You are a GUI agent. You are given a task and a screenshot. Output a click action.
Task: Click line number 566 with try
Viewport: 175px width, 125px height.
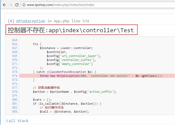coord(15,44)
